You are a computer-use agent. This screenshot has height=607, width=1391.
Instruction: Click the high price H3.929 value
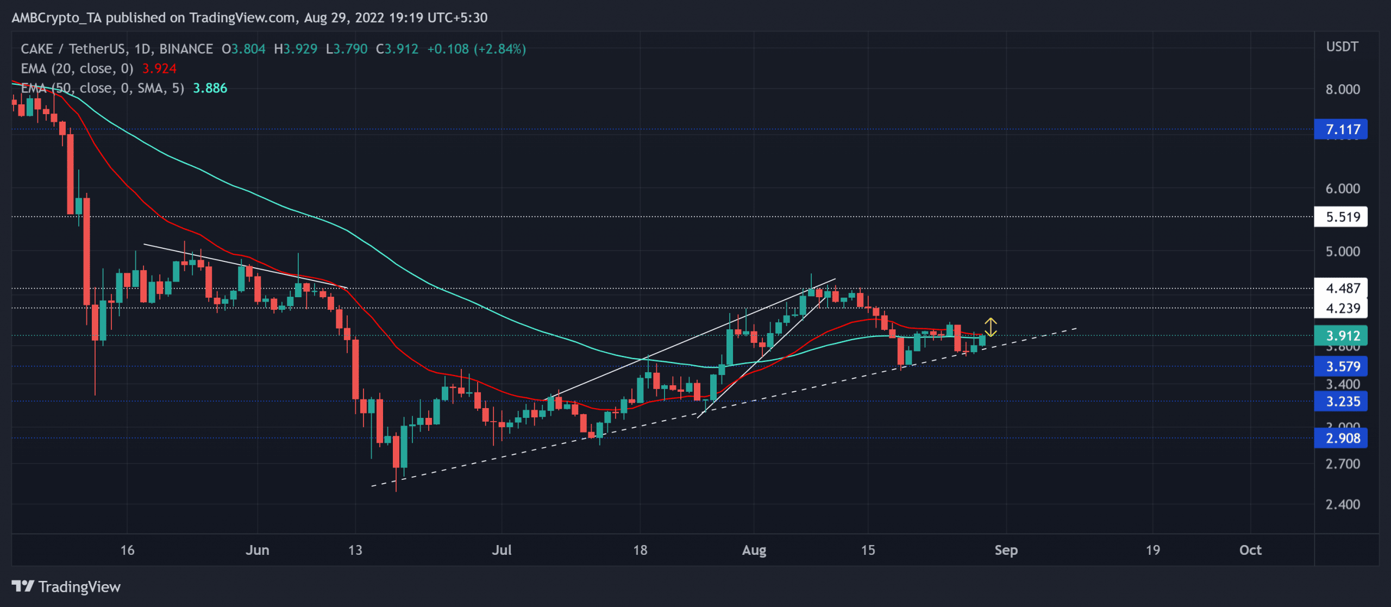pos(296,49)
